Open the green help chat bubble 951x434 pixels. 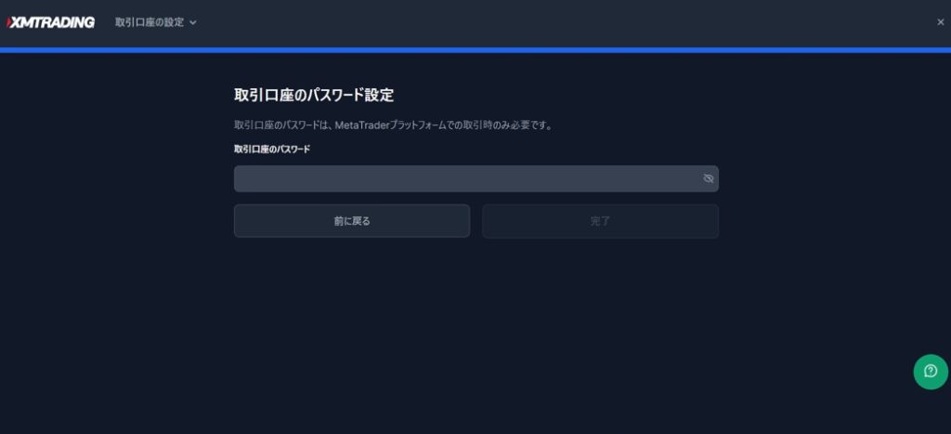point(931,372)
